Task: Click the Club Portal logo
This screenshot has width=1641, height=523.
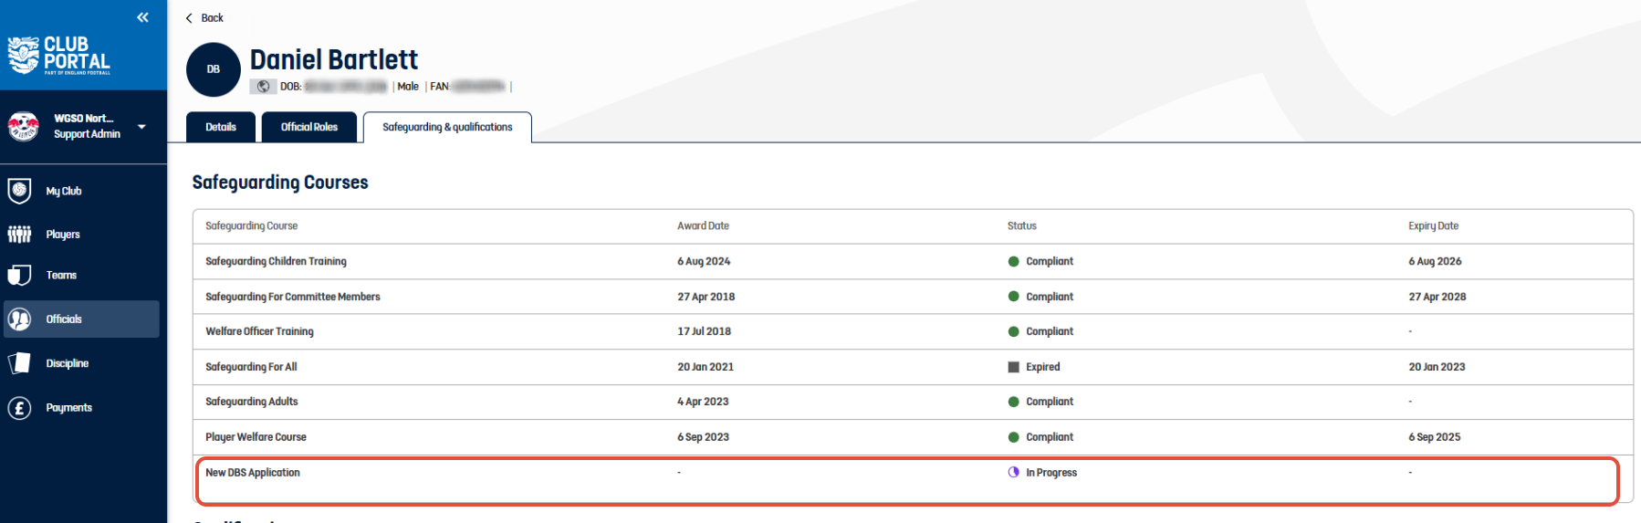Action: [59, 56]
